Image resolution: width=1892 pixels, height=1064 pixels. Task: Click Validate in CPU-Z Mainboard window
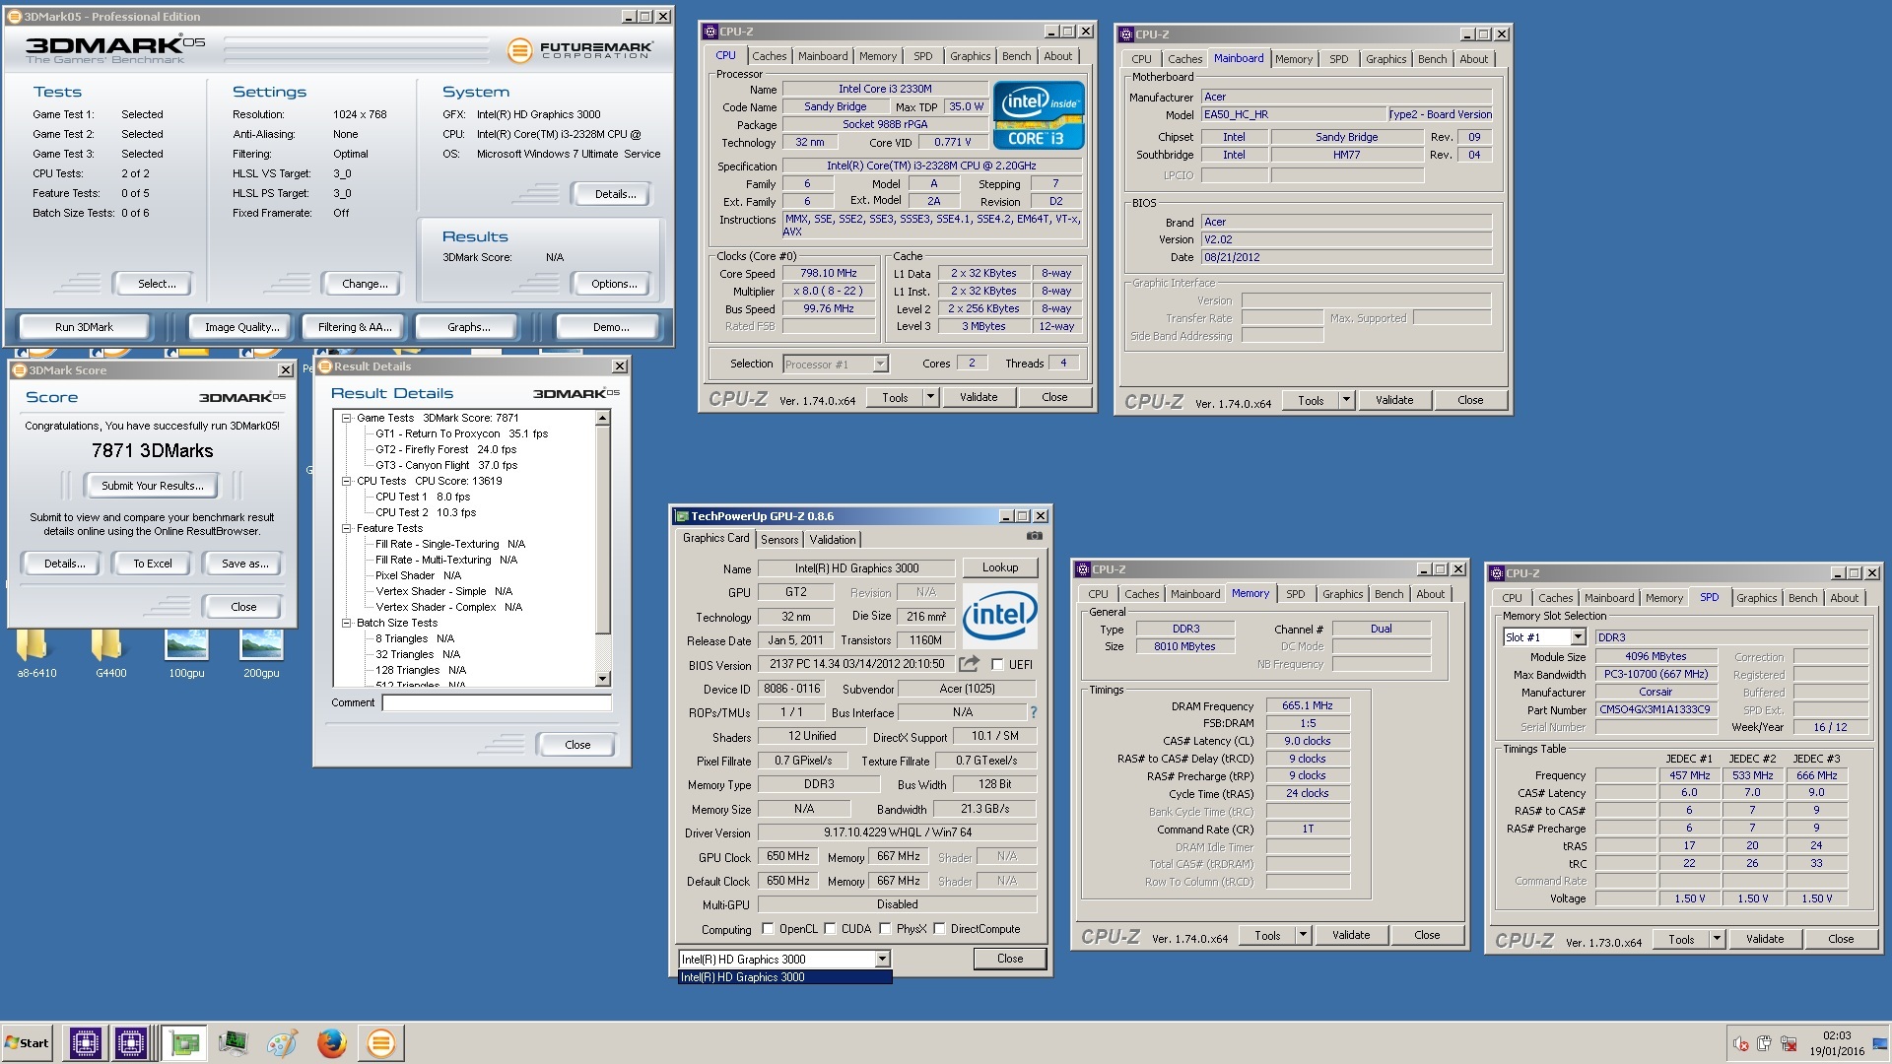[1394, 400]
